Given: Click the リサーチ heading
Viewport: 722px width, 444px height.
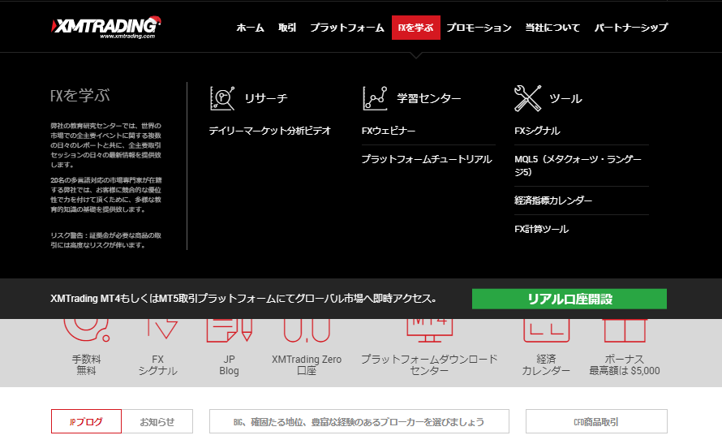Looking at the screenshot, I should 266,98.
